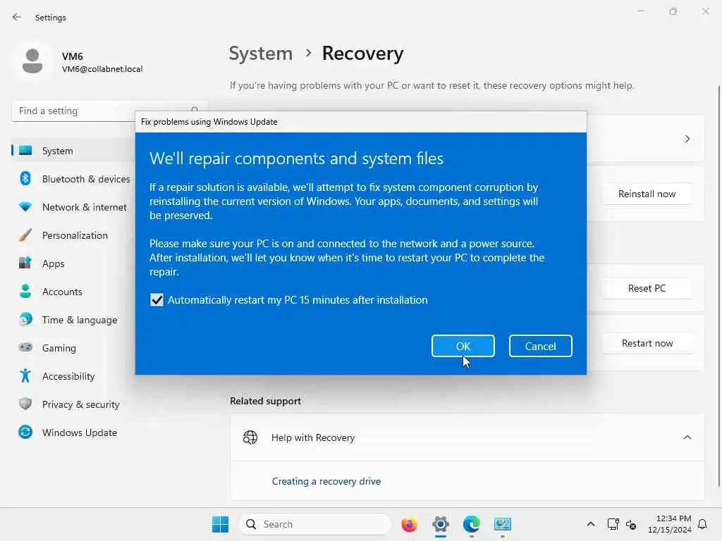Screen dimensions: 722x541
Task: Open the Windows Start menu
Action: (220, 524)
